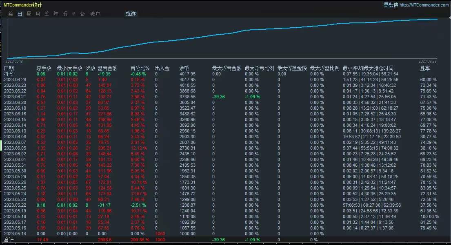The width and height of the screenshot is (451, 245).
Task: Switch to the 月 monthly tab
Action: tap(38, 14)
